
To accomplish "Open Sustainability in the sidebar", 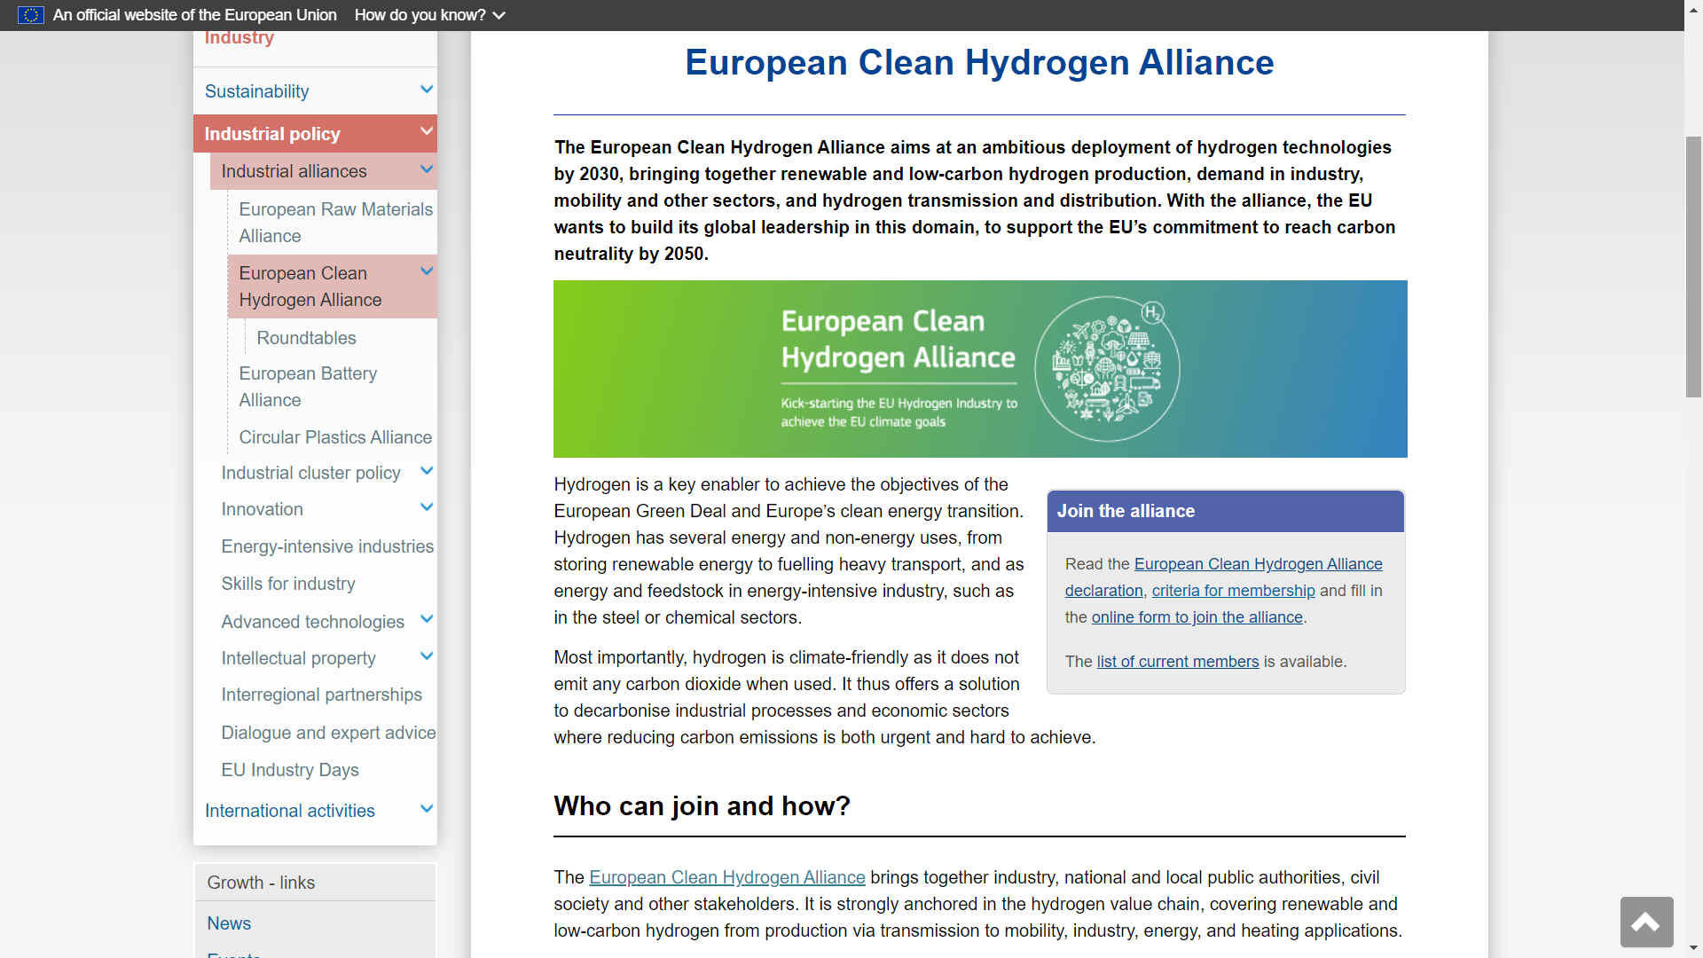I will 256,91.
